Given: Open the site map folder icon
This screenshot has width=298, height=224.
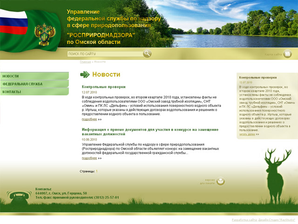Looking at the screenshot, I should click(x=287, y=54).
